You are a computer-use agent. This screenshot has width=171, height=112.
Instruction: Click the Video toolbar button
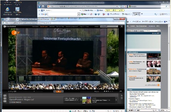pyautogui.click(x=100, y=10)
